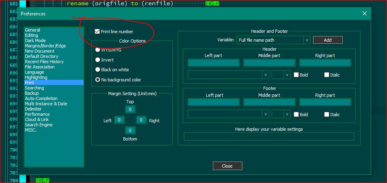Click the Header Left part field

pos(214,63)
